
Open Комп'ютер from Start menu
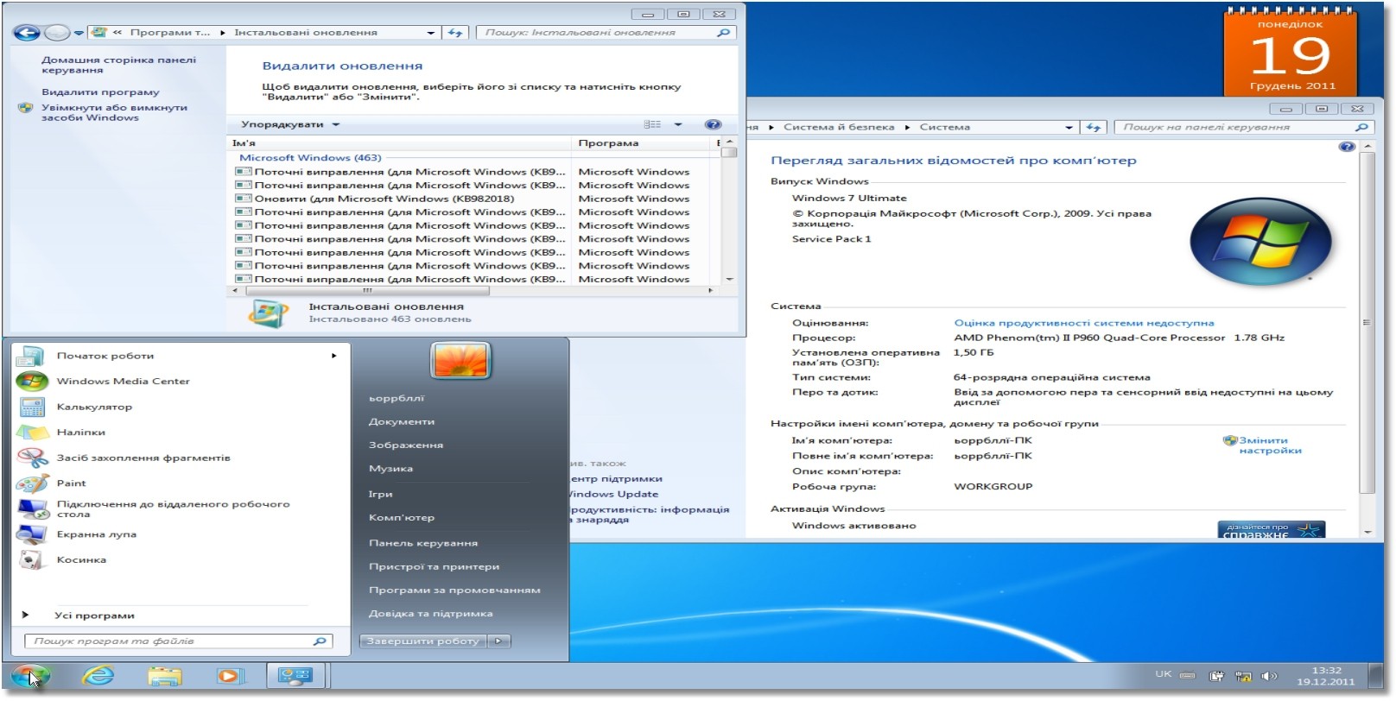402,518
